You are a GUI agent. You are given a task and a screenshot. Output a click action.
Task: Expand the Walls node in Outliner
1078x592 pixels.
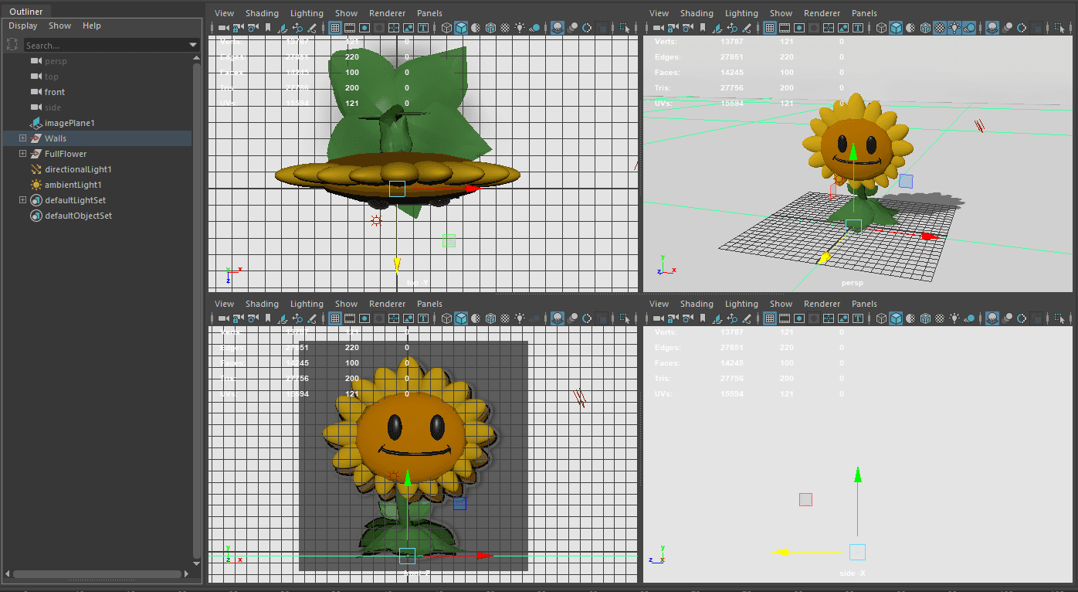point(22,138)
